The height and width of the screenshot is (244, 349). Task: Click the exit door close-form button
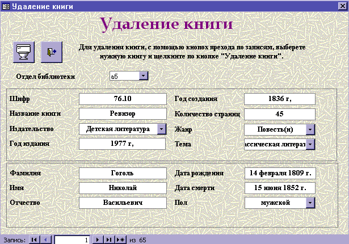click(x=52, y=52)
